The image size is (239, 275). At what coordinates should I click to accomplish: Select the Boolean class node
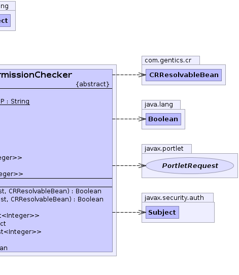click(x=163, y=119)
